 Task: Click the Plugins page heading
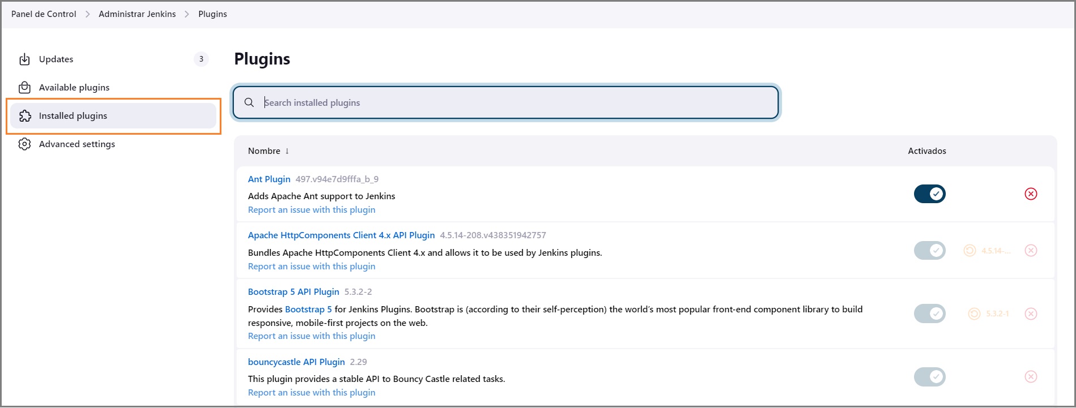(x=262, y=59)
